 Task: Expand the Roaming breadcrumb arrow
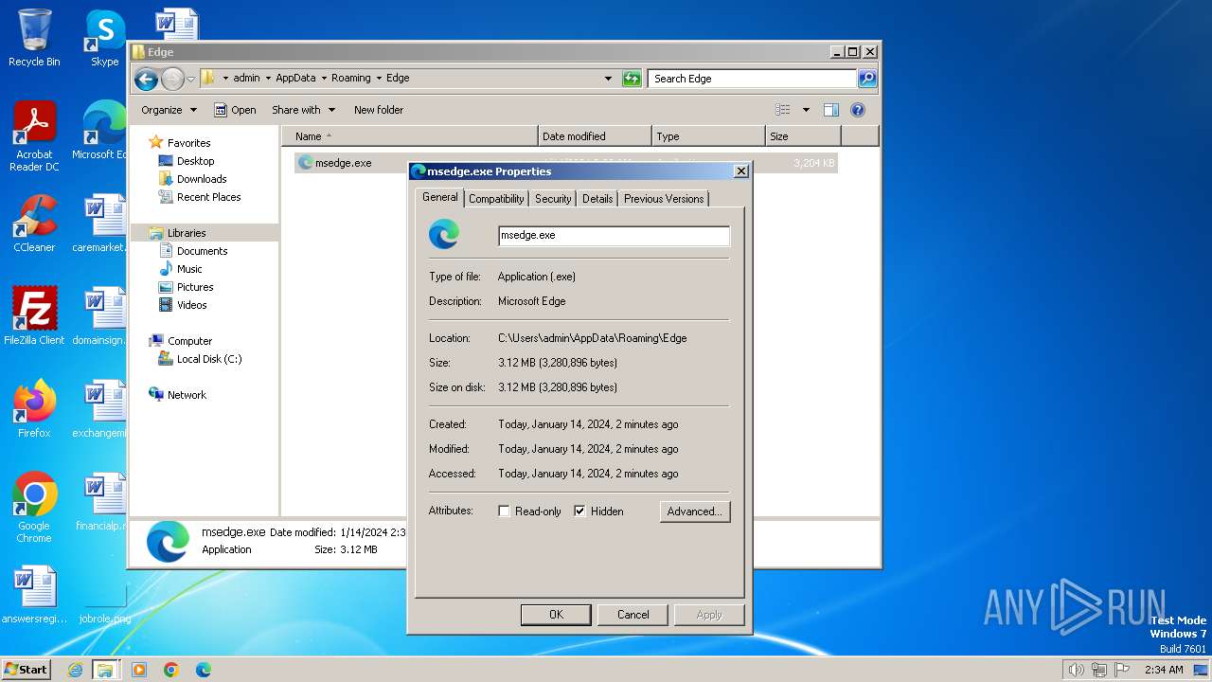379,79
